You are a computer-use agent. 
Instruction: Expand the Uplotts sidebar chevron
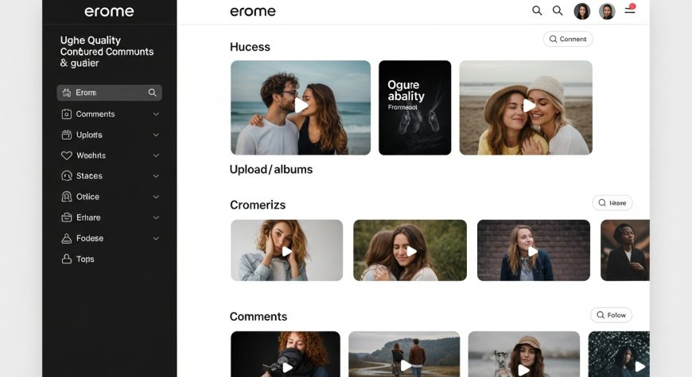[x=156, y=135]
